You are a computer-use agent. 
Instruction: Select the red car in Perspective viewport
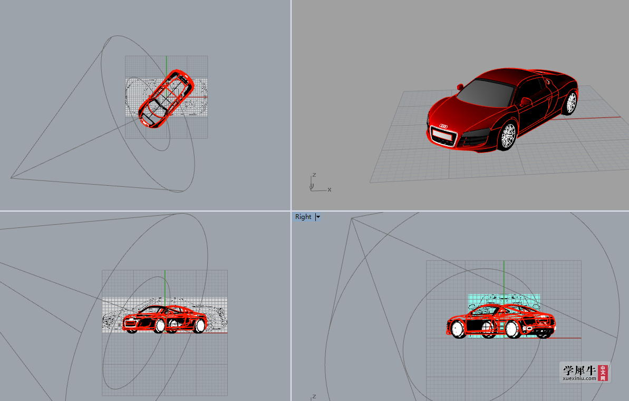click(x=502, y=110)
